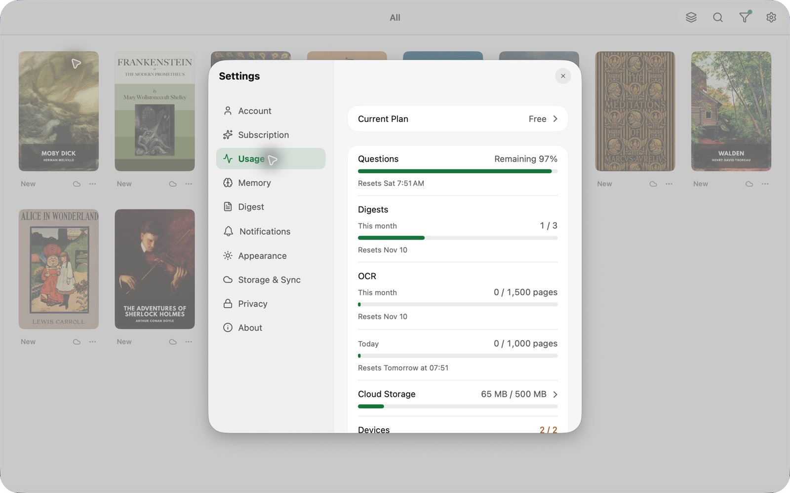
Task: Open the Meditations book cover
Action: (635, 111)
